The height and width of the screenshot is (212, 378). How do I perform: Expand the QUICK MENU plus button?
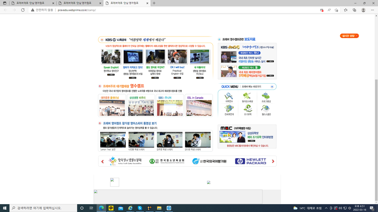coord(272,87)
